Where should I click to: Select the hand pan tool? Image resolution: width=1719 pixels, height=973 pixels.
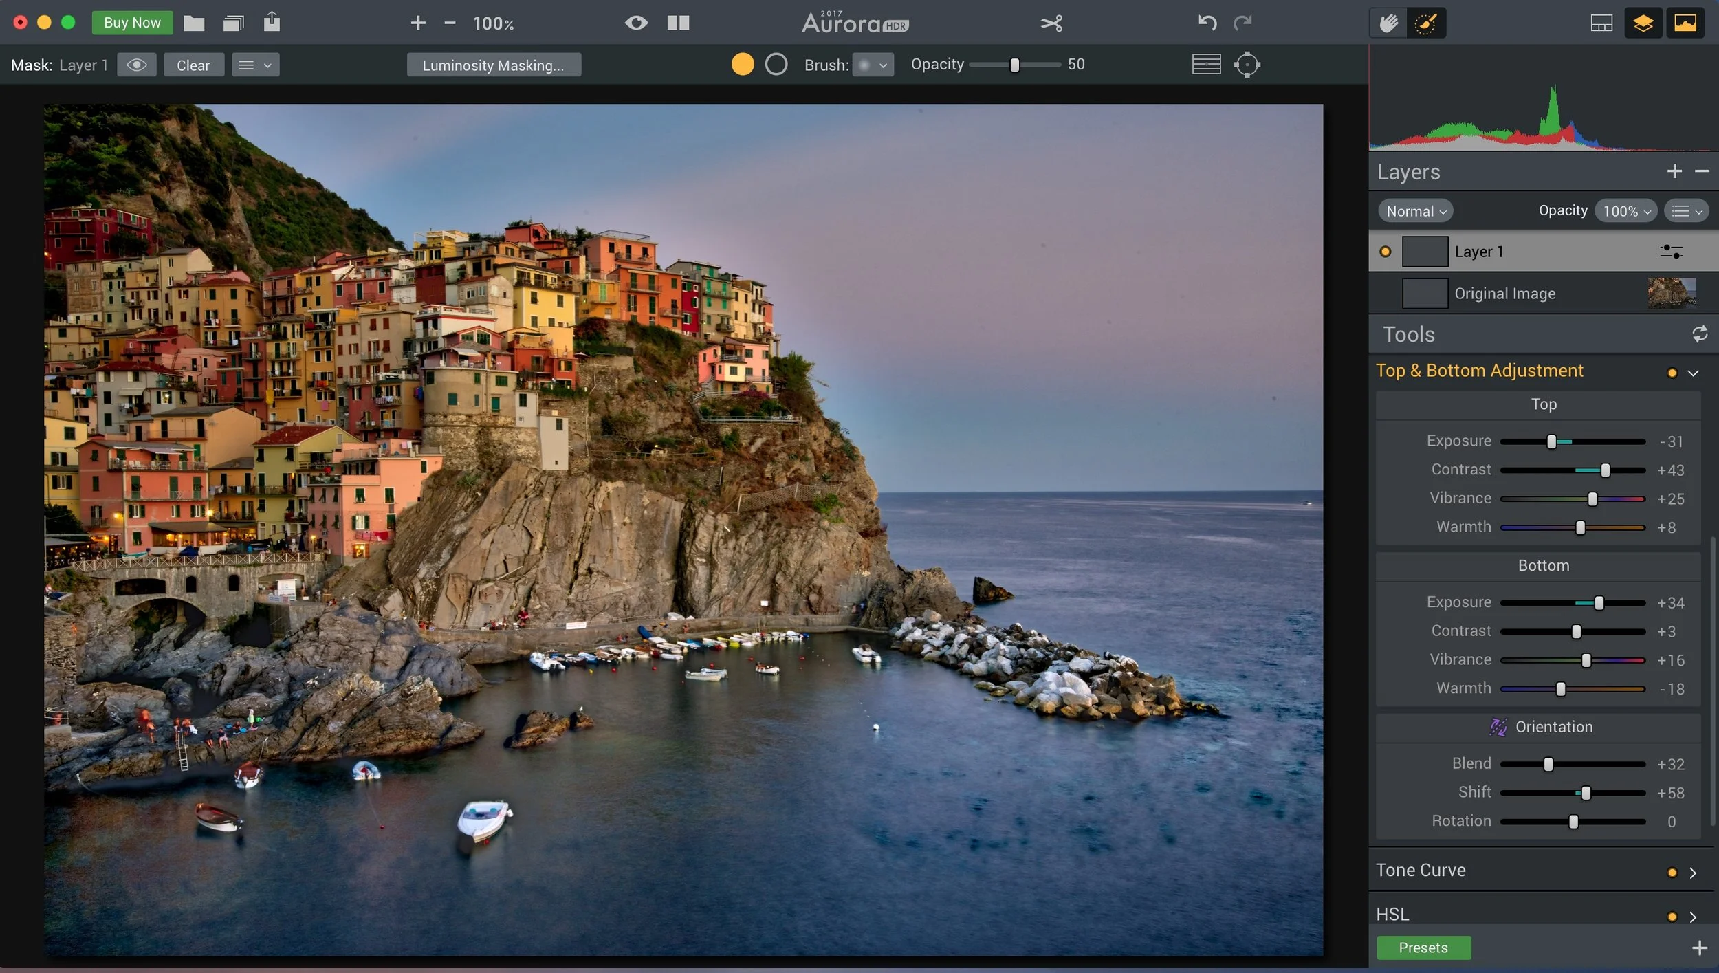tap(1388, 23)
